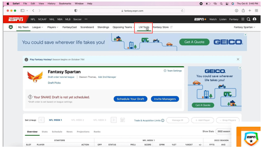Open the Draft Picks link
Viewport: 263px width, 148px height.
click(x=54, y=83)
